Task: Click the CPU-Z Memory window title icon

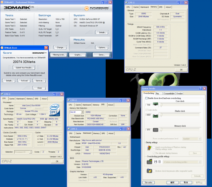Action: (126, 2)
